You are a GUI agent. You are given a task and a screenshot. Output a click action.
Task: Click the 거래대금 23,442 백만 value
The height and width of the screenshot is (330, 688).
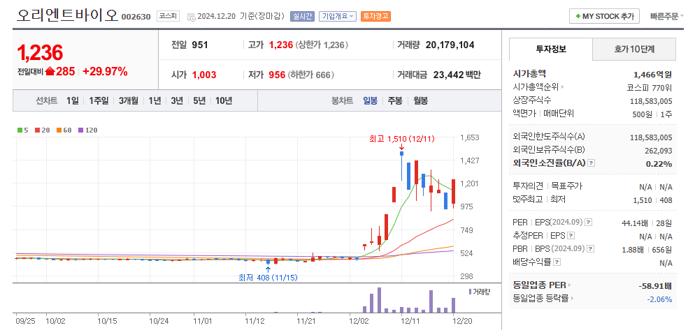(x=457, y=75)
